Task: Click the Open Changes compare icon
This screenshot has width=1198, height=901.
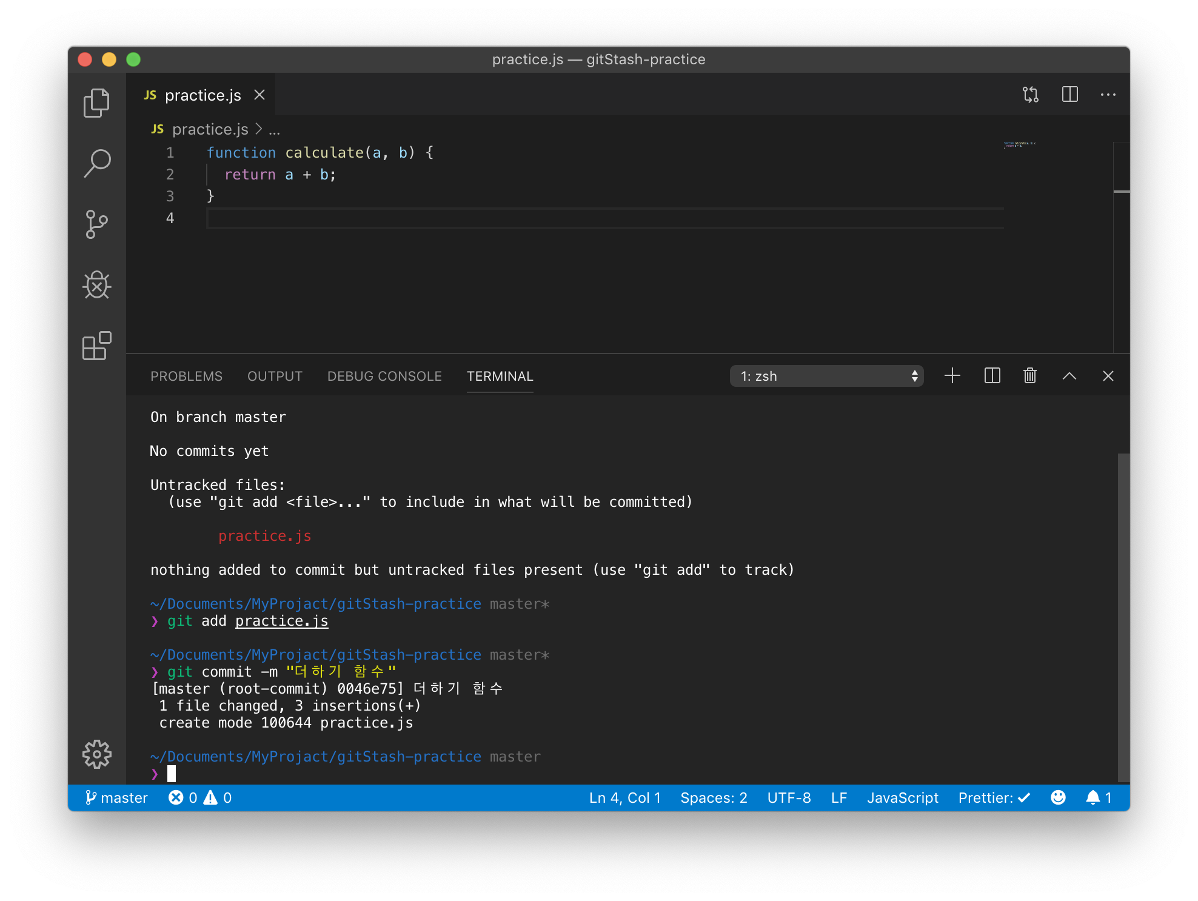Action: (x=1031, y=95)
